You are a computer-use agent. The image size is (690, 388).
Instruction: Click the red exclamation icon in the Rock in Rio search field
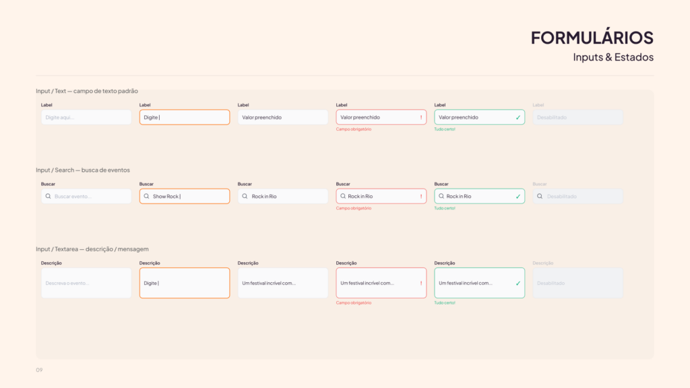click(421, 196)
